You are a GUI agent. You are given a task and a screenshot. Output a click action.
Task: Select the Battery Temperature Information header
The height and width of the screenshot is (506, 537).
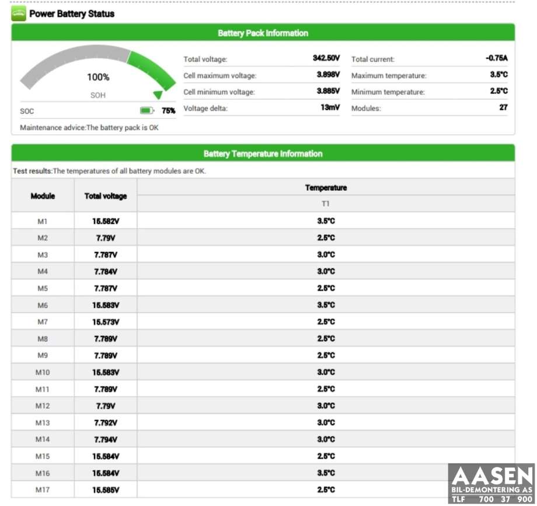pos(263,153)
